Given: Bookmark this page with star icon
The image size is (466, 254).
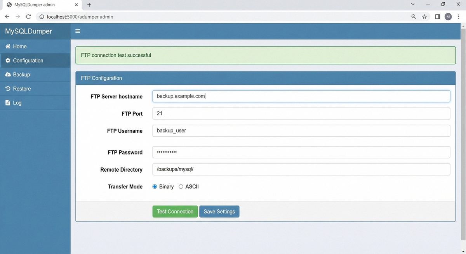Looking at the screenshot, I should [x=424, y=17].
